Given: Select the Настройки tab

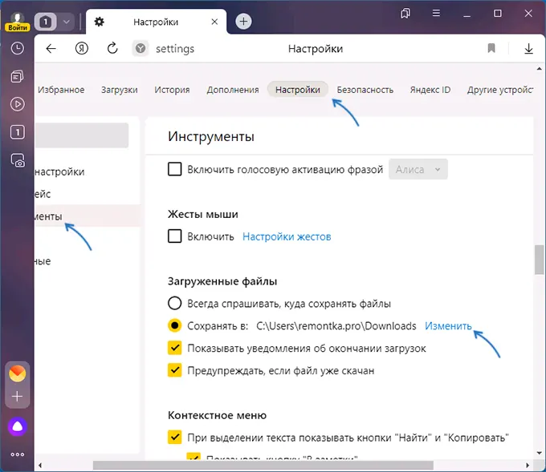Looking at the screenshot, I should pyautogui.click(x=298, y=90).
